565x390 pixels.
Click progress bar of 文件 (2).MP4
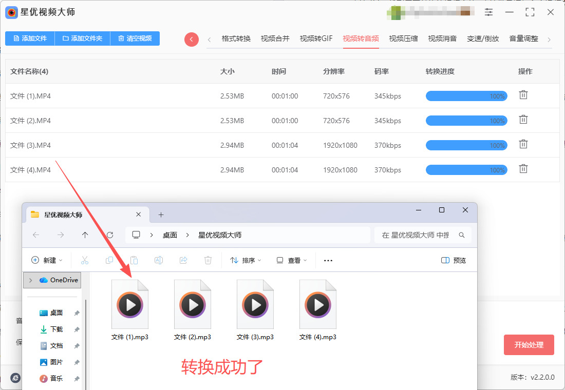pyautogui.click(x=466, y=121)
